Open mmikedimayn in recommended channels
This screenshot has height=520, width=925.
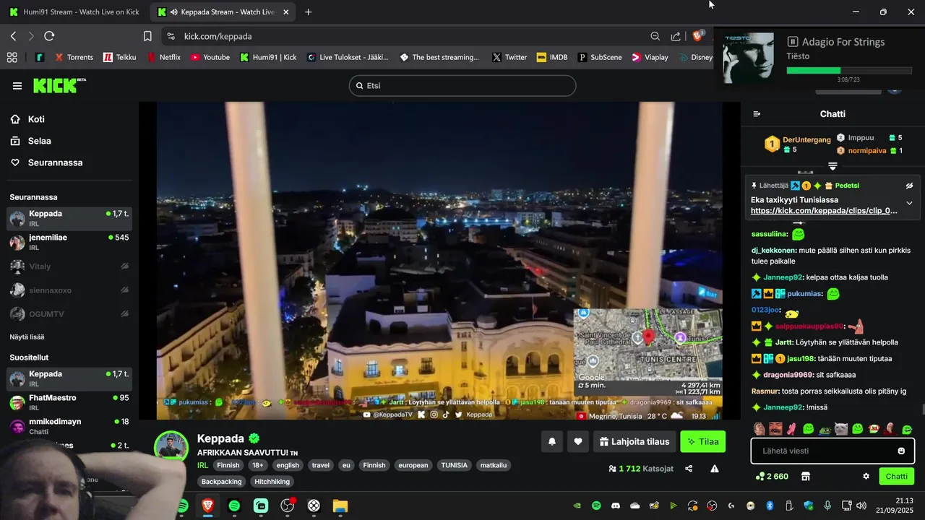coord(69,426)
